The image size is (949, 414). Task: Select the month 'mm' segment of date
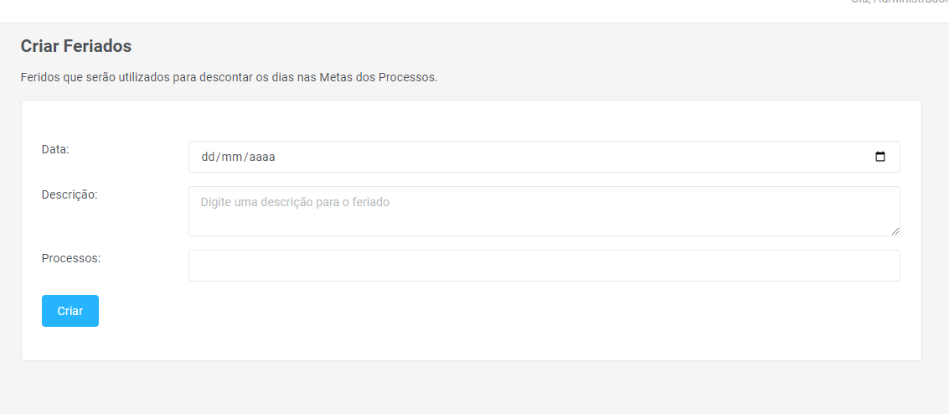tap(231, 157)
